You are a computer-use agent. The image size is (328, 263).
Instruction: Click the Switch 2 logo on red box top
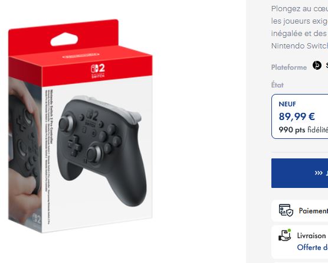click(98, 71)
